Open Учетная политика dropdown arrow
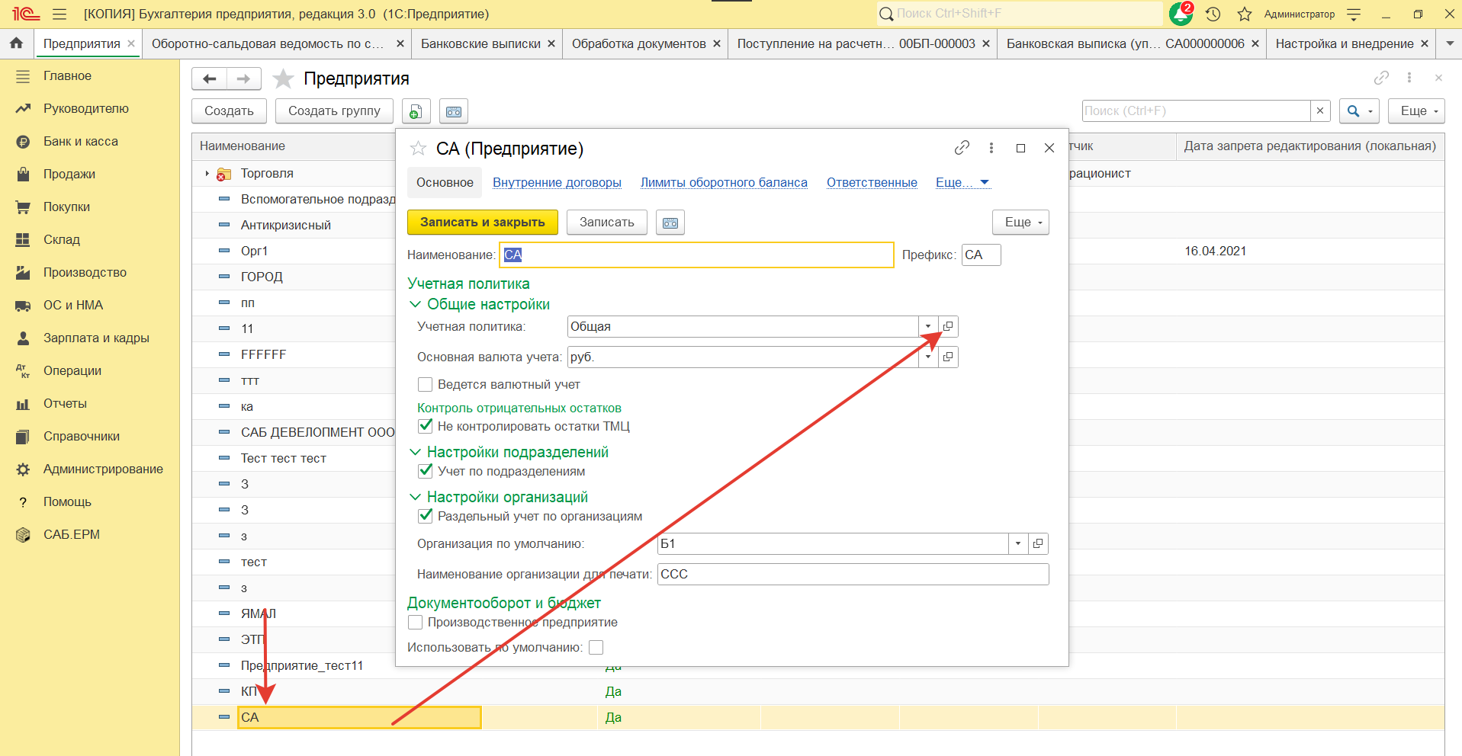The width and height of the screenshot is (1462, 756). point(928,326)
